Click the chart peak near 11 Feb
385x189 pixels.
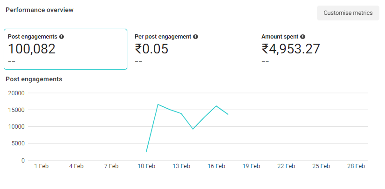158,104
